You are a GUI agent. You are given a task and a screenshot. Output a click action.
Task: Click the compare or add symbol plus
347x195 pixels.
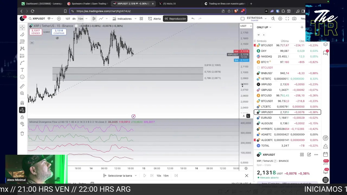tap(59, 19)
